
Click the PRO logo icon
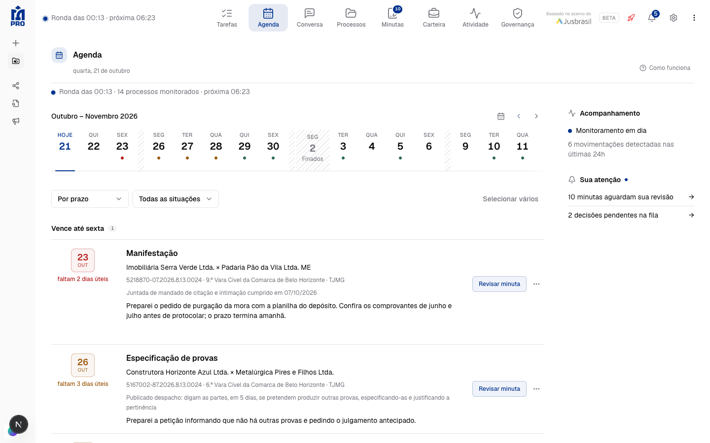pos(18,16)
